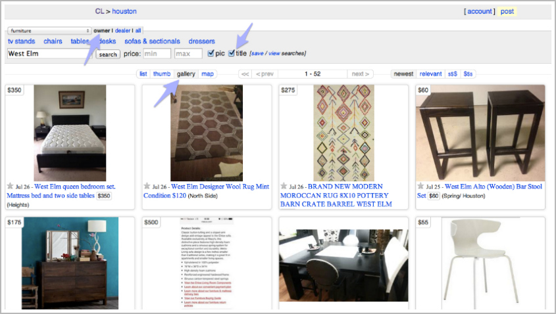Go to previous results page
The width and height of the screenshot is (556, 314).
pos(265,74)
